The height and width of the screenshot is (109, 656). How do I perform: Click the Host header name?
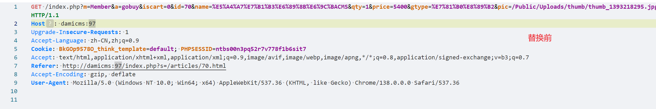(38, 24)
